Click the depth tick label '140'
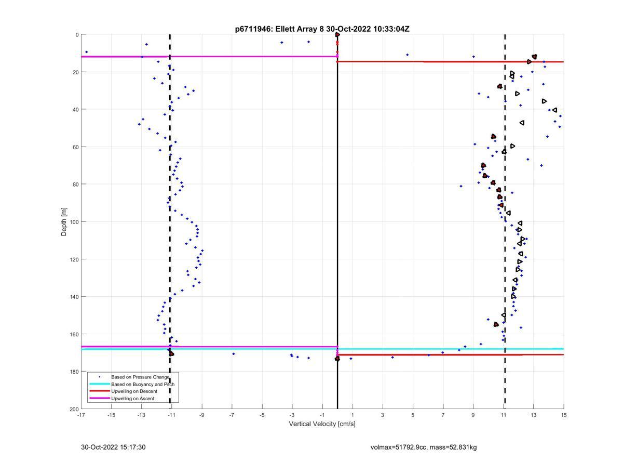The image size is (623, 460). [74, 297]
